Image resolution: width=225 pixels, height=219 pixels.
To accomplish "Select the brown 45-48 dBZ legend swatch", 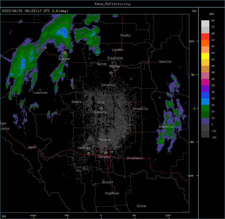I will 205,69.
